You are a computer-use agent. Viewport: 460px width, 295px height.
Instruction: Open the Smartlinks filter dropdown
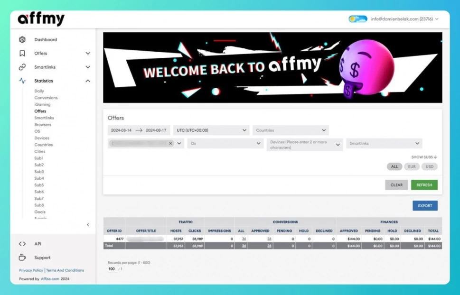[384, 143]
